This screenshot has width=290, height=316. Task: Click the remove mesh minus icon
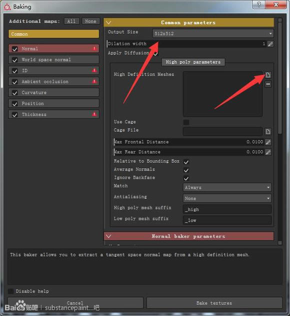click(268, 84)
